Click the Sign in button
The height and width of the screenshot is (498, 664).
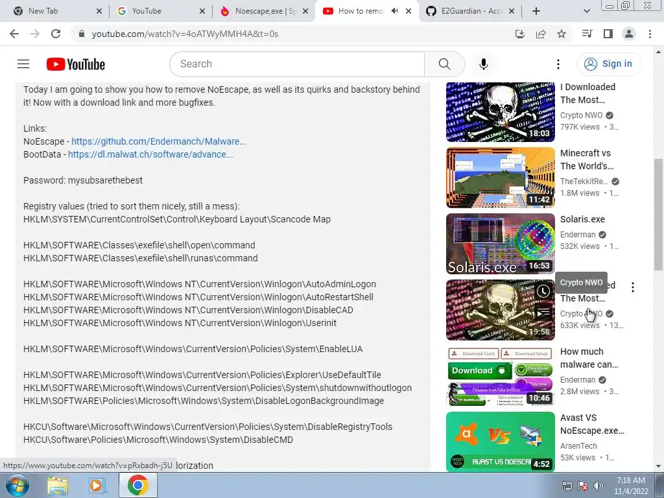click(x=609, y=64)
